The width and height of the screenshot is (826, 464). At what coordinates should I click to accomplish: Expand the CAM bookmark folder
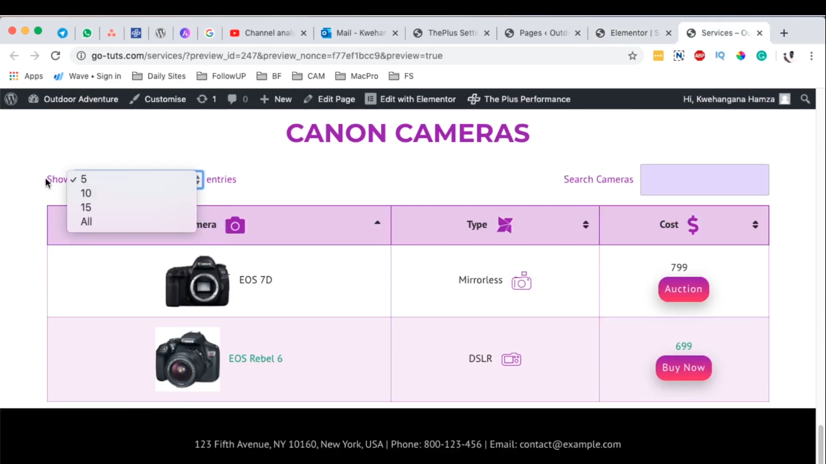tap(308, 76)
